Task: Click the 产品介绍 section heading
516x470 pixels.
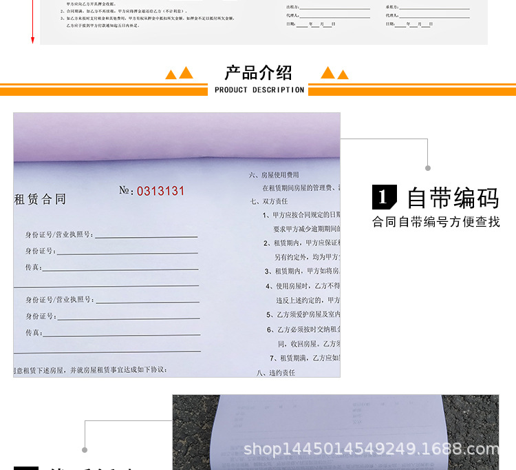Action: tap(258, 72)
